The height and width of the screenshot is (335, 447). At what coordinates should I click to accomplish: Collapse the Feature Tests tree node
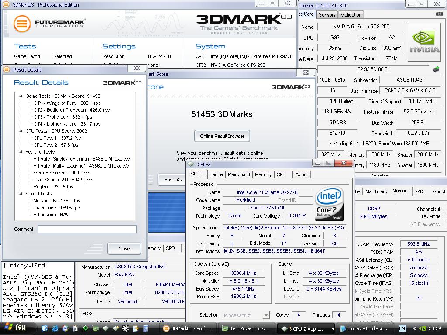coord(21,152)
